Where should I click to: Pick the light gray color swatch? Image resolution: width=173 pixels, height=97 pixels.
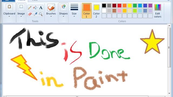coord(109,11)
